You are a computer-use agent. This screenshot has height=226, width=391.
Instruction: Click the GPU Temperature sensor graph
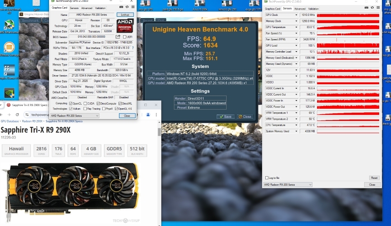pyautogui.click(x=348, y=27)
